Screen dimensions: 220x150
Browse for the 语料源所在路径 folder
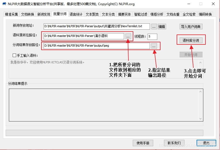[x=128, y=36]
